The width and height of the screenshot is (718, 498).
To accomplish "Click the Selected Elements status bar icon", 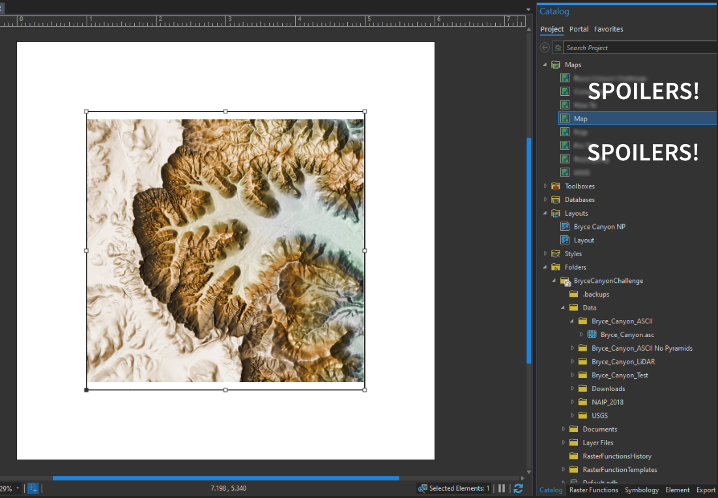I will [x=423, y=488].
